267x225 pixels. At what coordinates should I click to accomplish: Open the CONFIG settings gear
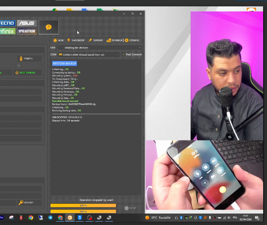132,40
